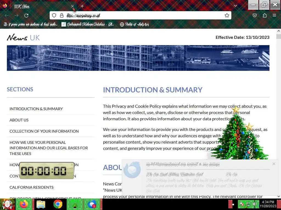The image size is (281, 210).
Task: Go forward using the forward arrow
Action: [16, 16]
